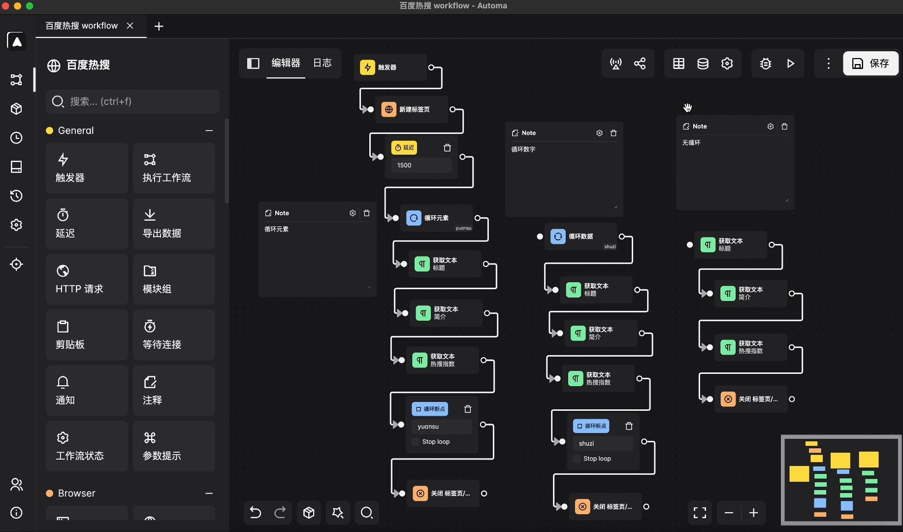Switch to the 日志 logs tab
This screenshot has height=532, width=903.
pos(322,63)
